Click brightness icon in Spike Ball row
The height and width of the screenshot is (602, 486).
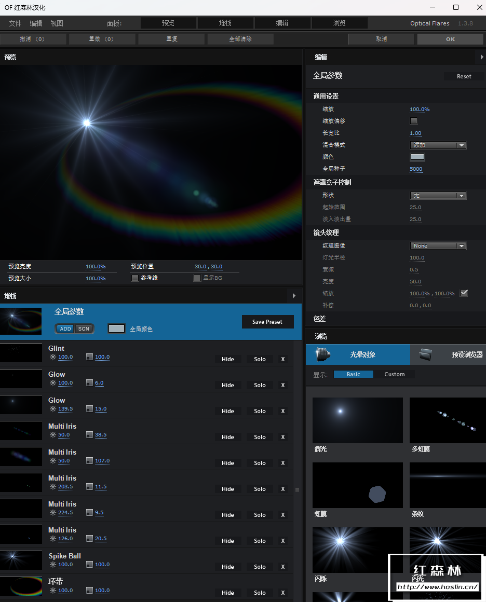53,565
